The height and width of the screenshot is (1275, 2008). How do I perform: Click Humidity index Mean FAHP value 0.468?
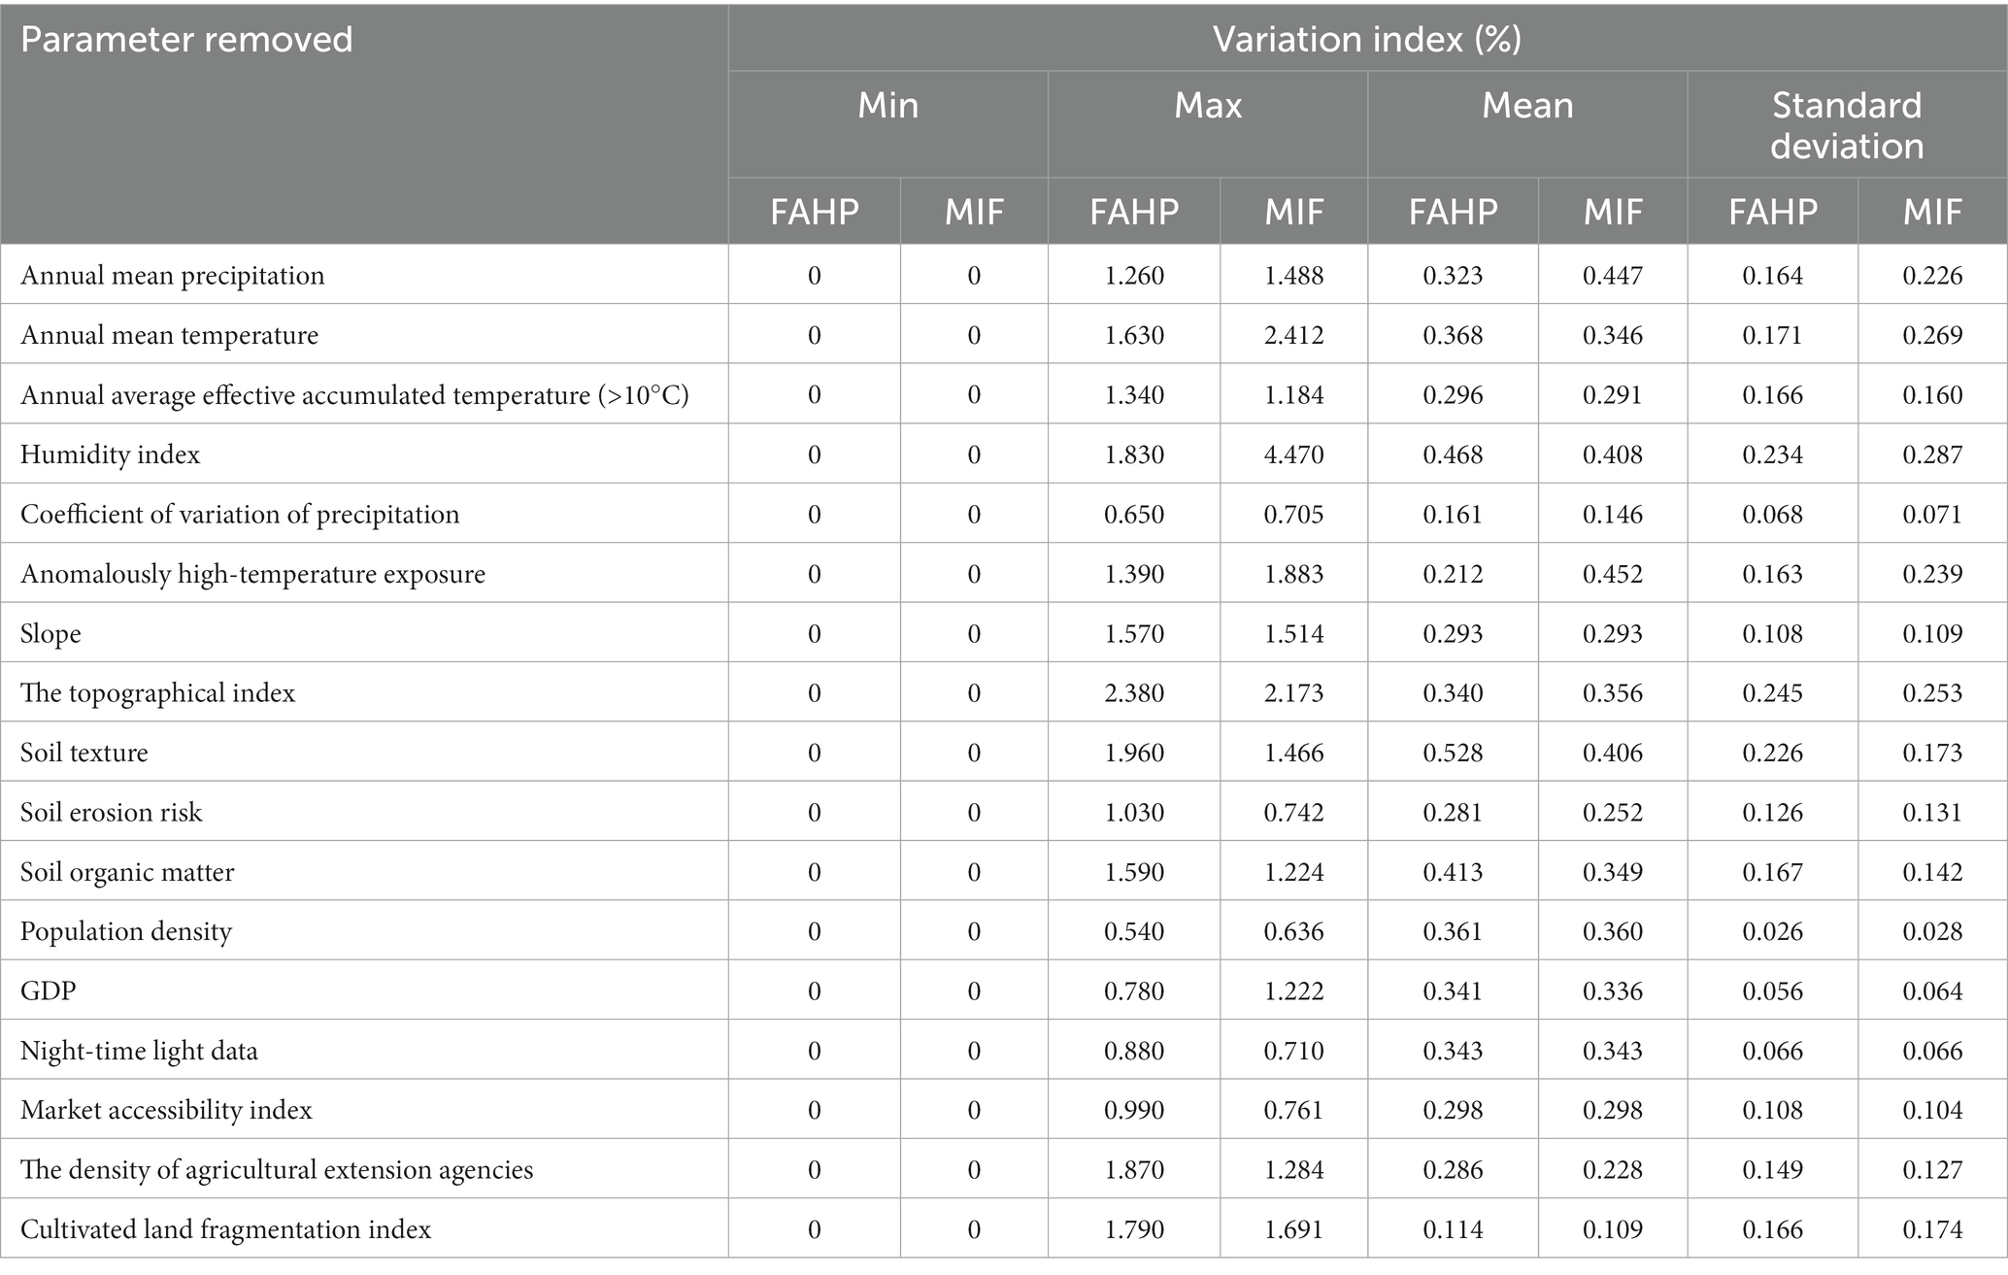[x=1454, y=454]
